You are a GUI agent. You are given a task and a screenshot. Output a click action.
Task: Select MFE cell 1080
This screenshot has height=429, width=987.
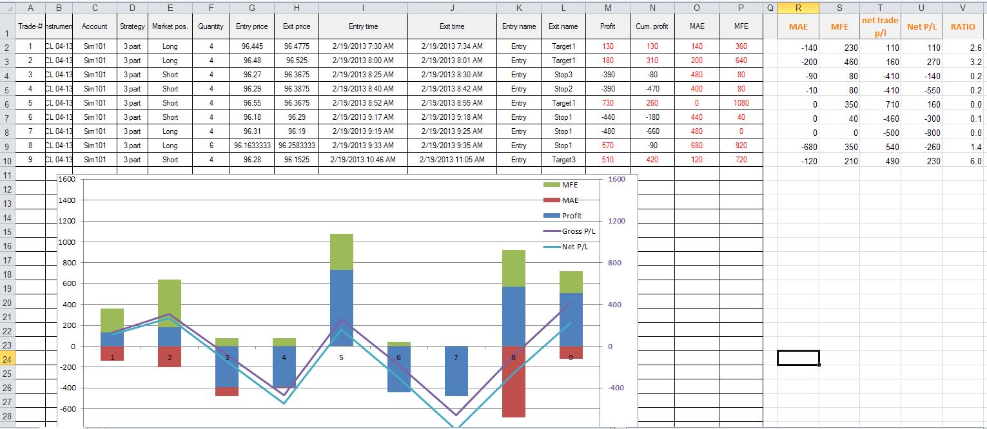pyautogui.click(x=741, y=103)
